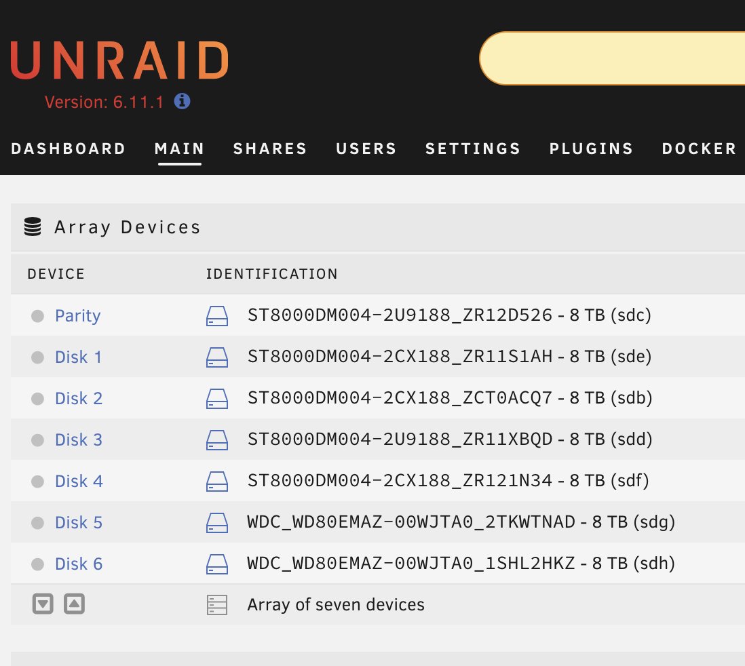Click Disk 5's drive icon
745x666 pixels.
pos(217,522)
